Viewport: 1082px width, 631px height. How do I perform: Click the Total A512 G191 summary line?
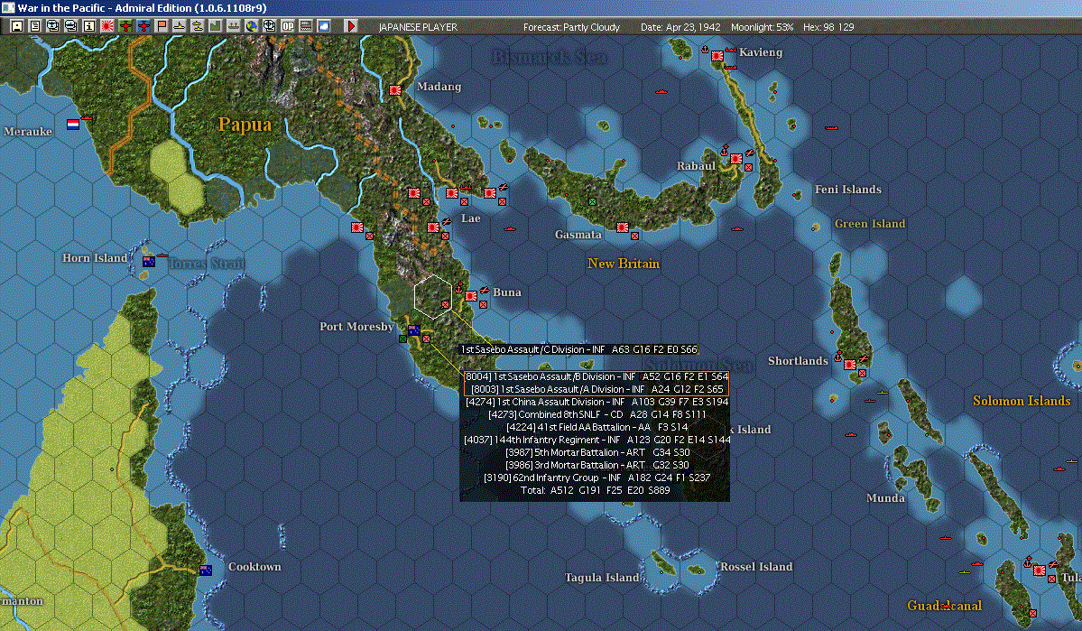(x=595, y=490)
